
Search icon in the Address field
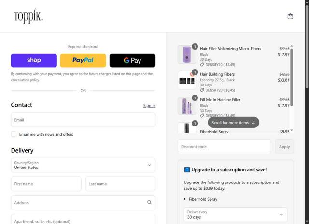click(149, 202)
